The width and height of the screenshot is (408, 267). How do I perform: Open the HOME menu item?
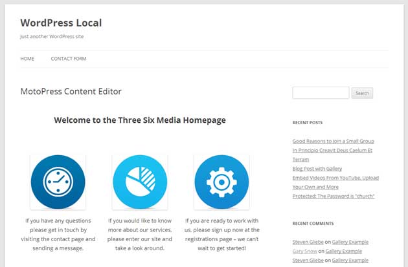27,59
